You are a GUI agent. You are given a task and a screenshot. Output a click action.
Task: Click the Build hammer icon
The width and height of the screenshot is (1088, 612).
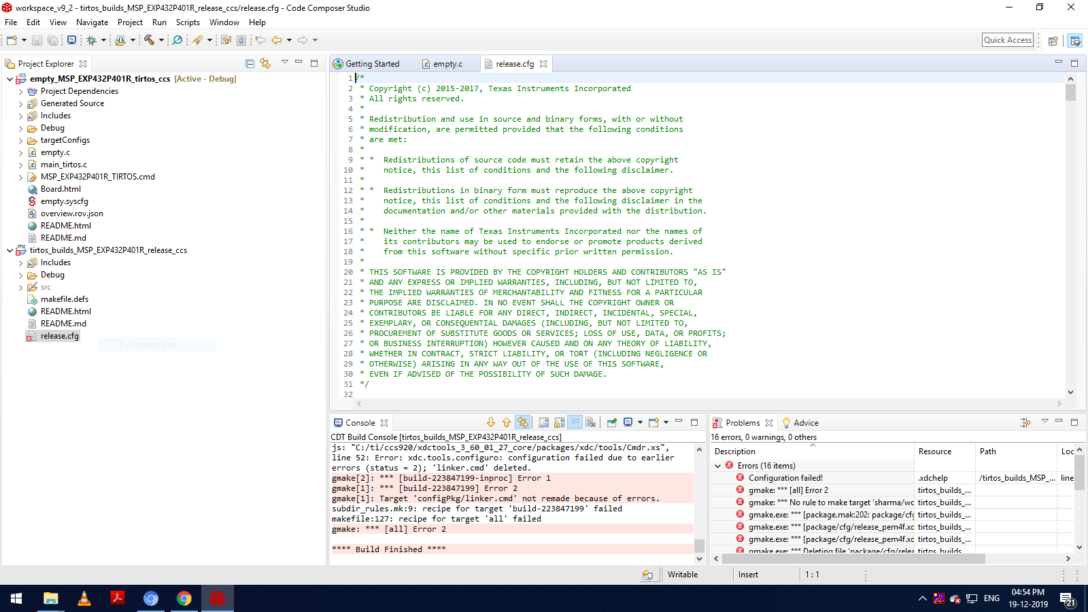(x=149, y=40)
